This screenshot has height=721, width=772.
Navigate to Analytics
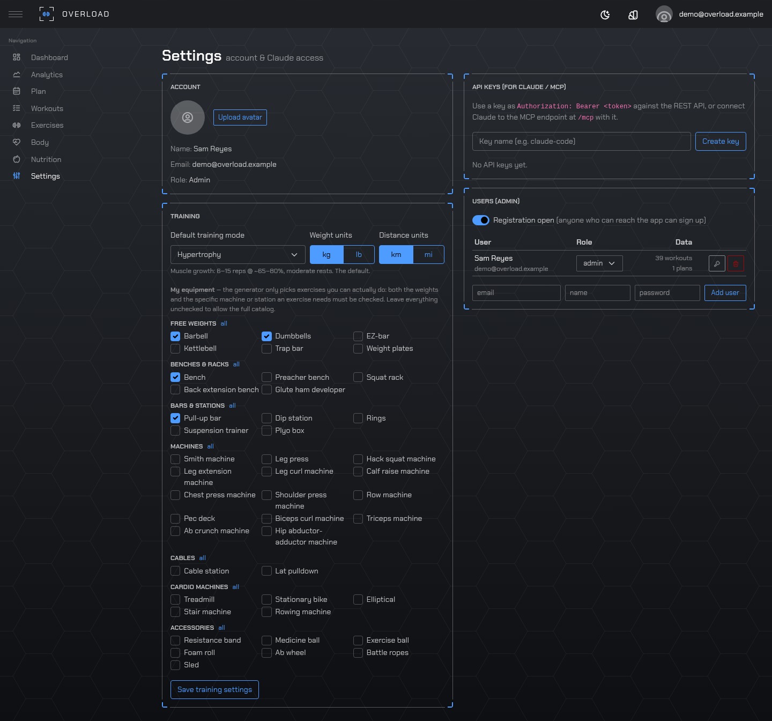(47, 75)
